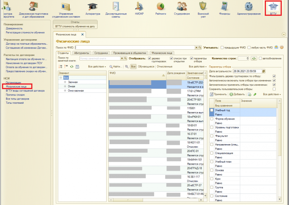
Task: Open Все действия dropdown in Параметры отбора panel
Action: [x=272, y=94]
